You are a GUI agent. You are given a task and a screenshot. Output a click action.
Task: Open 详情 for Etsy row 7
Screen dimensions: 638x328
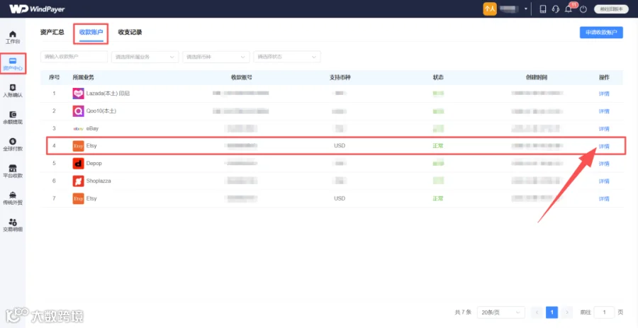point(604,199)
